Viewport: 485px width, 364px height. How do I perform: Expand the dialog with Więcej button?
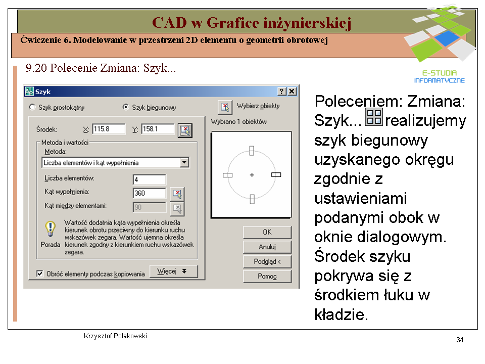click(173, 271)
